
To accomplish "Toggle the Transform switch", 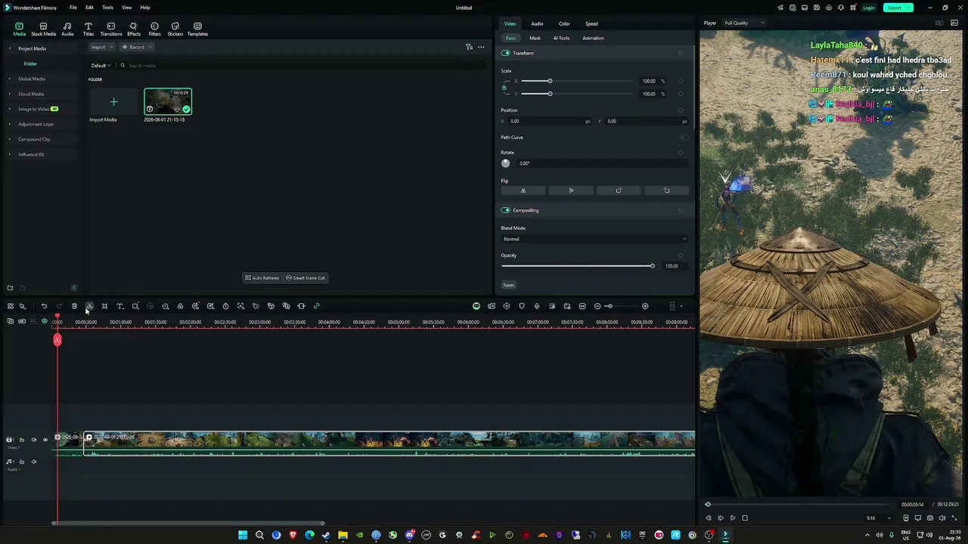I will pos(505,53).
